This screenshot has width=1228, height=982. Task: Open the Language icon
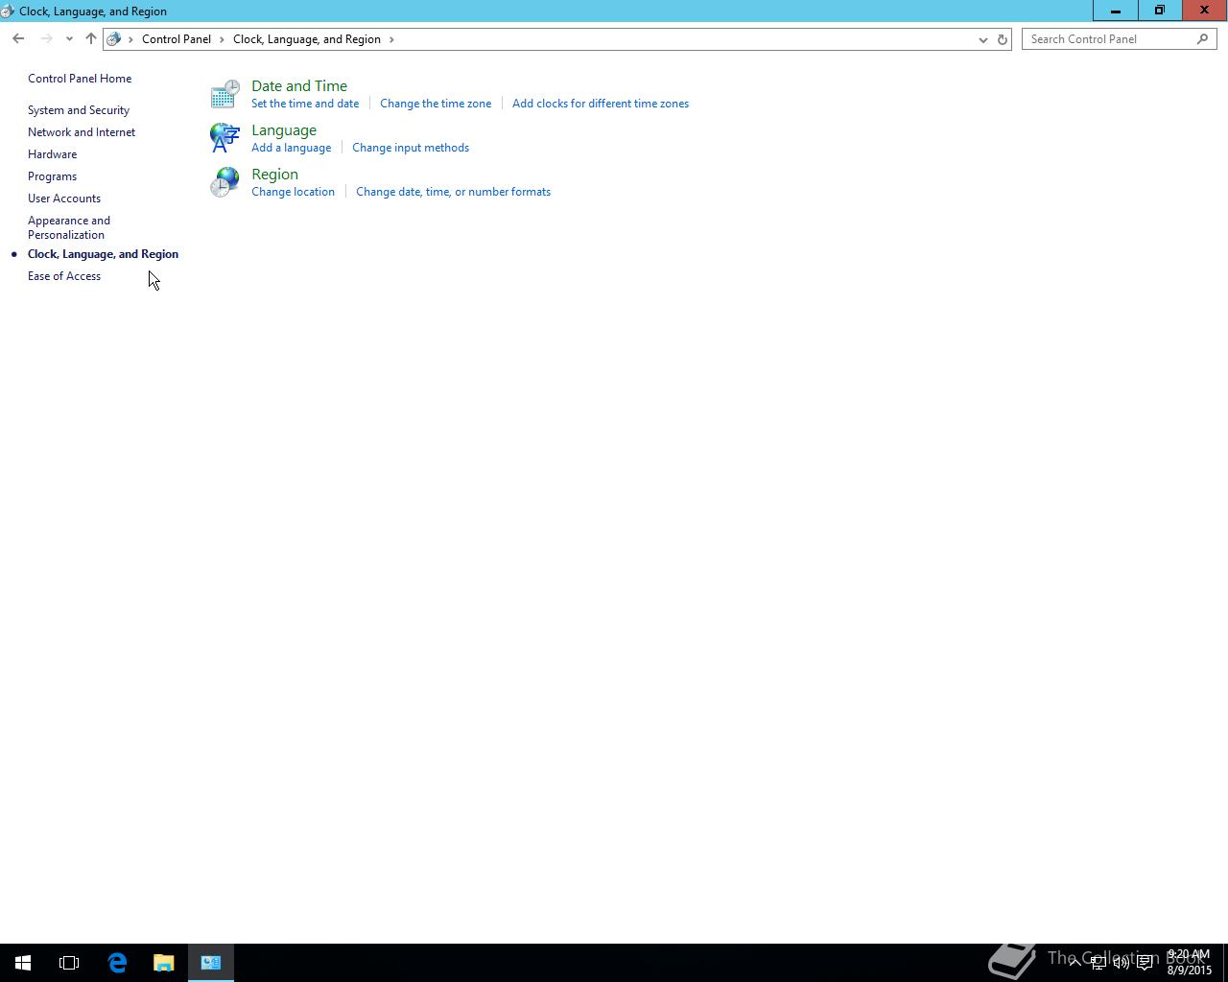224,138
